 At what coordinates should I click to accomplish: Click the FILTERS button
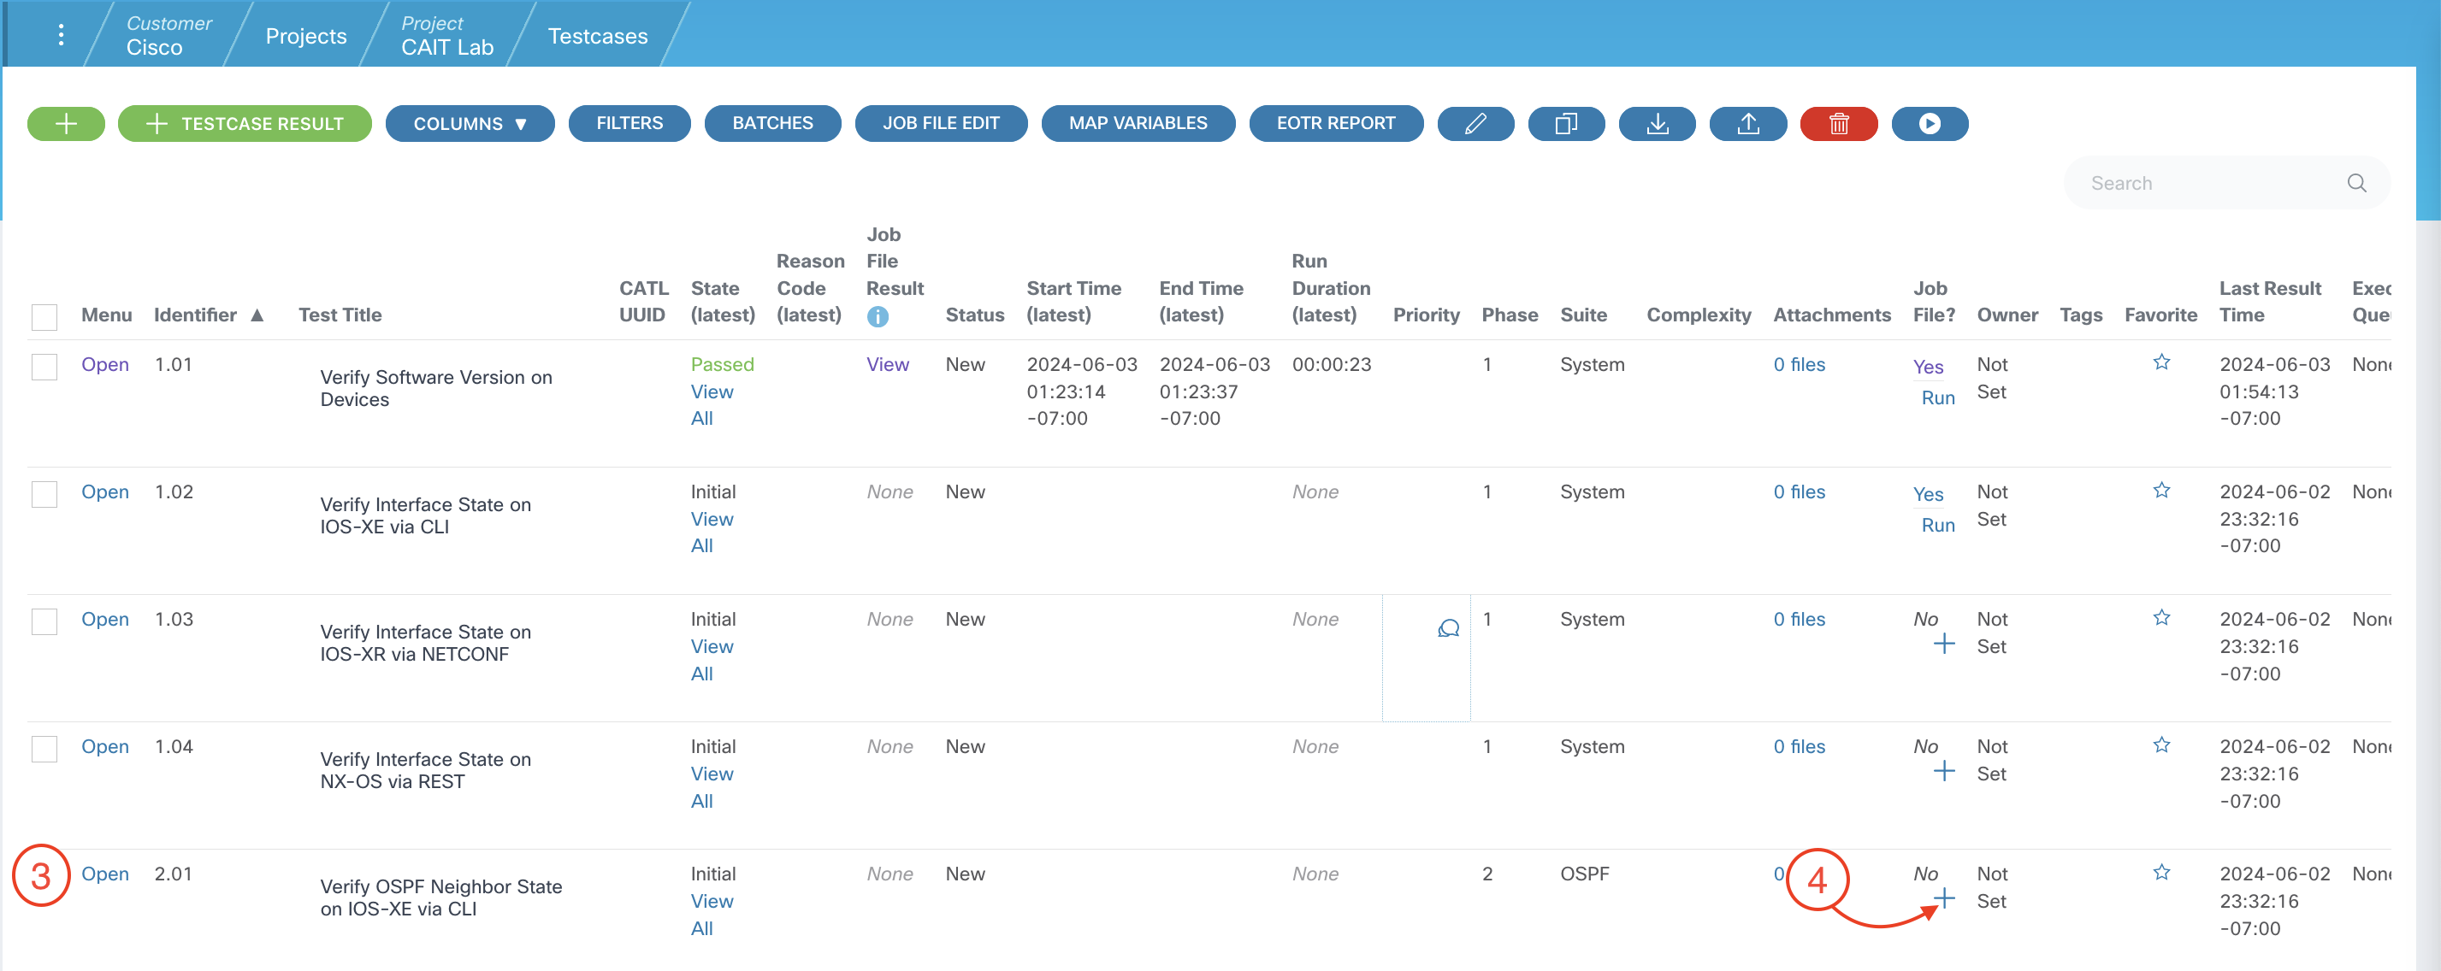(629, 123)
